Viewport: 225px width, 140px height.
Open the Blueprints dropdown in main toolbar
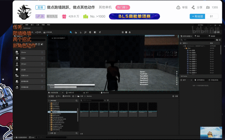coord(38,32)
